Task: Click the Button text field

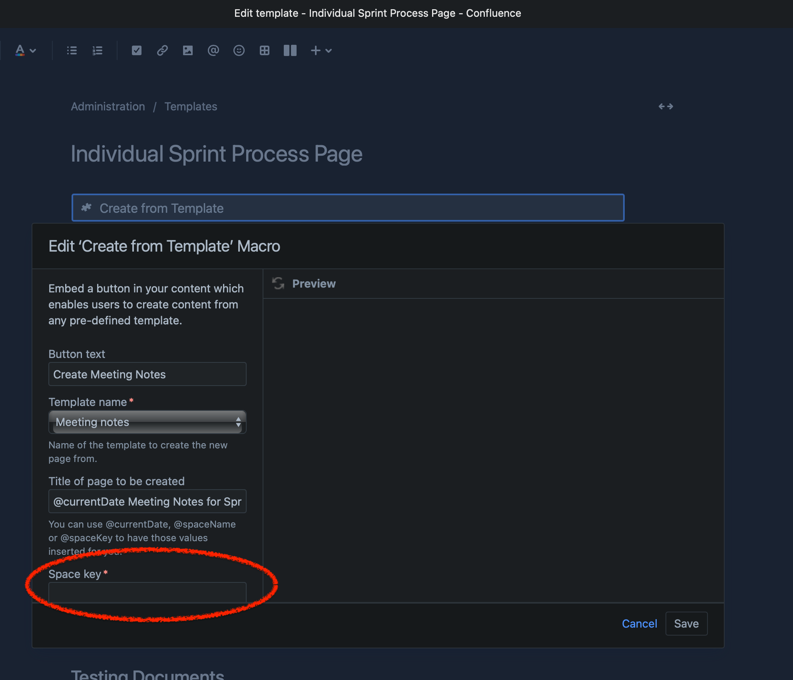Action: (147, 374)
